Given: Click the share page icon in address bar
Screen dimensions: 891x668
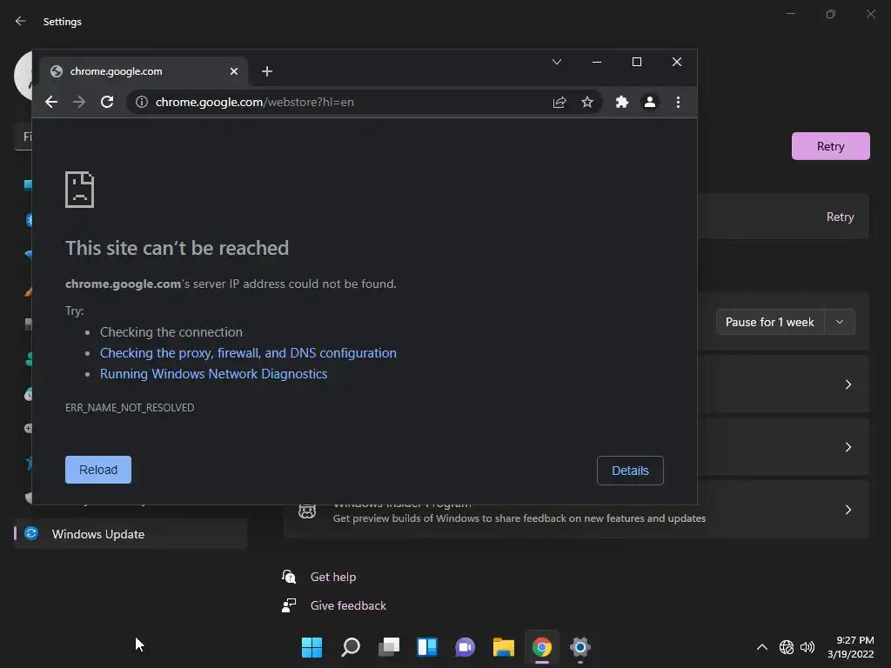Looking at the screenshot, I should point(559,102).
